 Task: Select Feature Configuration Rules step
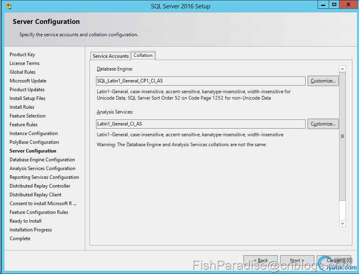[x=39, y=212]
